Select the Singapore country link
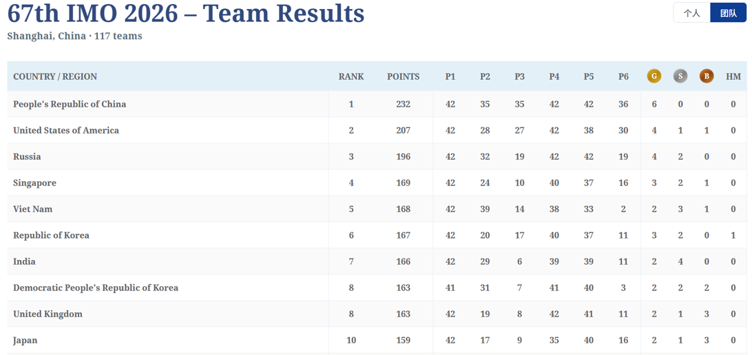 pyautogui.click(x=34, y=183)
